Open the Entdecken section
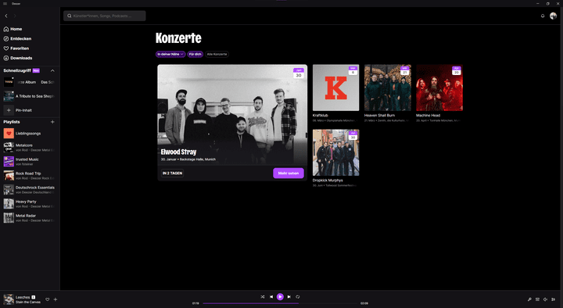 pos(17,39)
